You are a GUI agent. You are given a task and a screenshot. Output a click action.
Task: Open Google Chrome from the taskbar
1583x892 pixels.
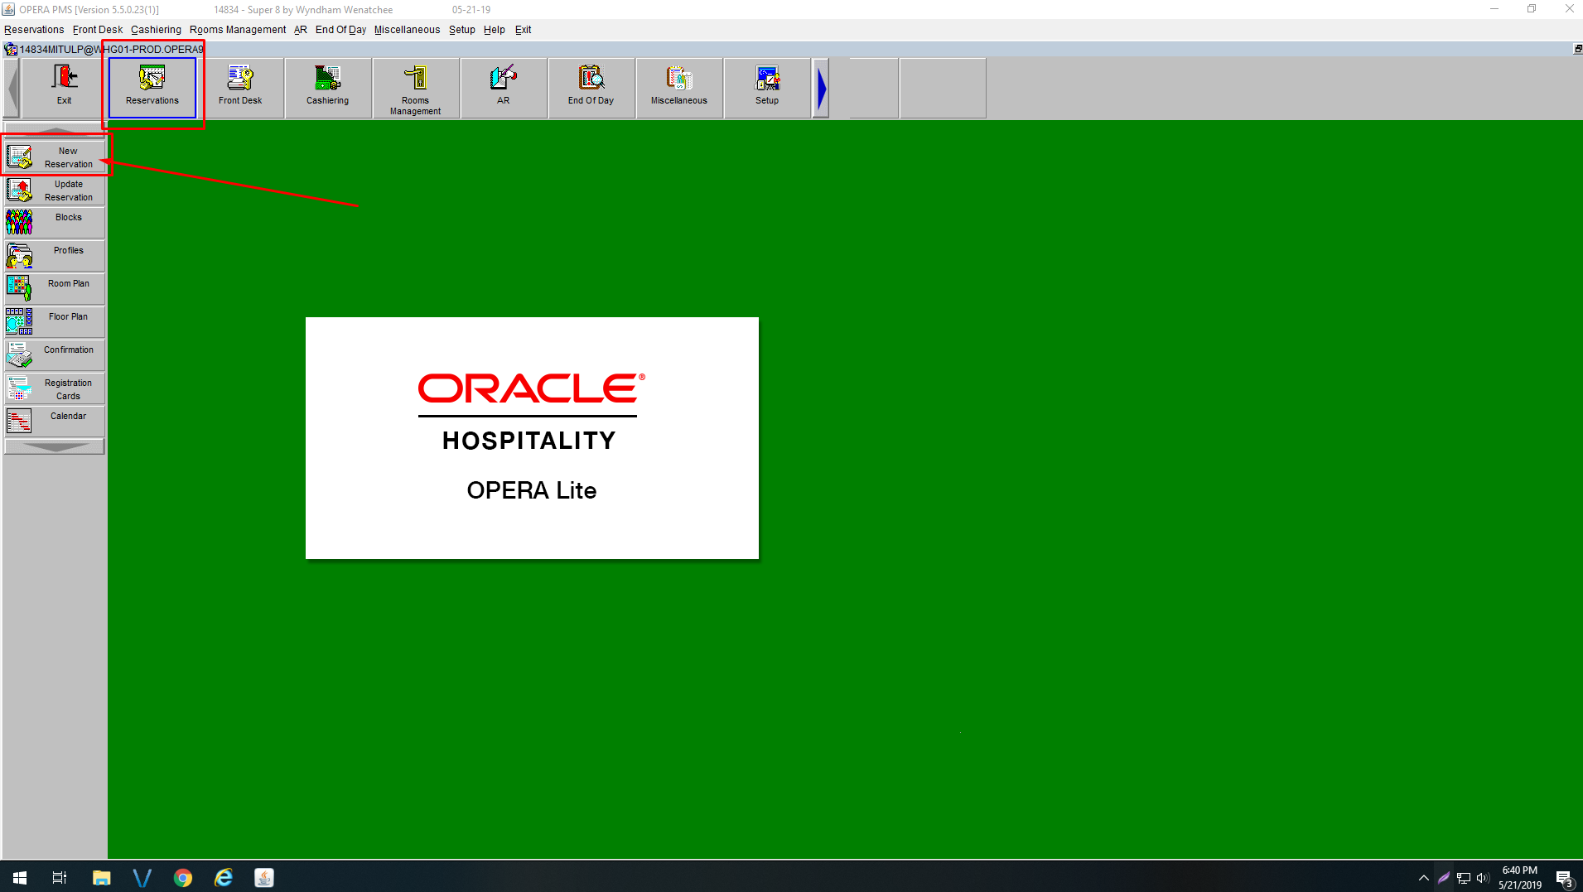183,878
